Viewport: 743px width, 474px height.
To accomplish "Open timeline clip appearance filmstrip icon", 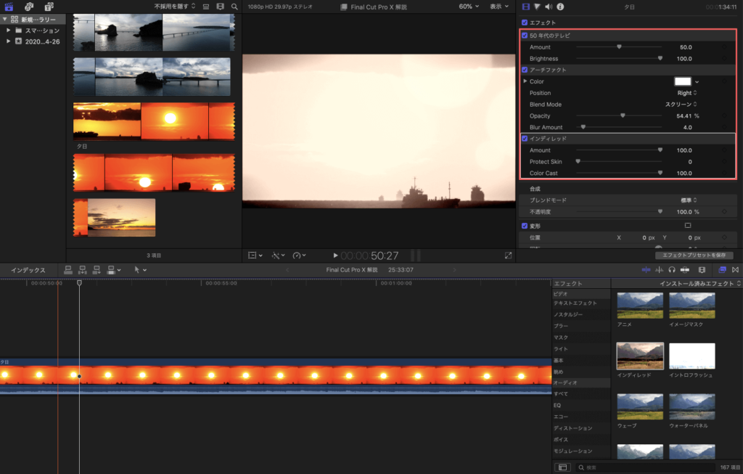I will click(702, 270).
